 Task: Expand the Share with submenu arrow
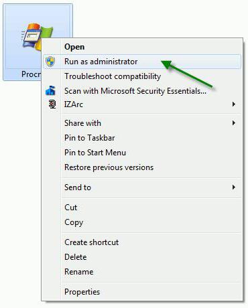[234, 123]
